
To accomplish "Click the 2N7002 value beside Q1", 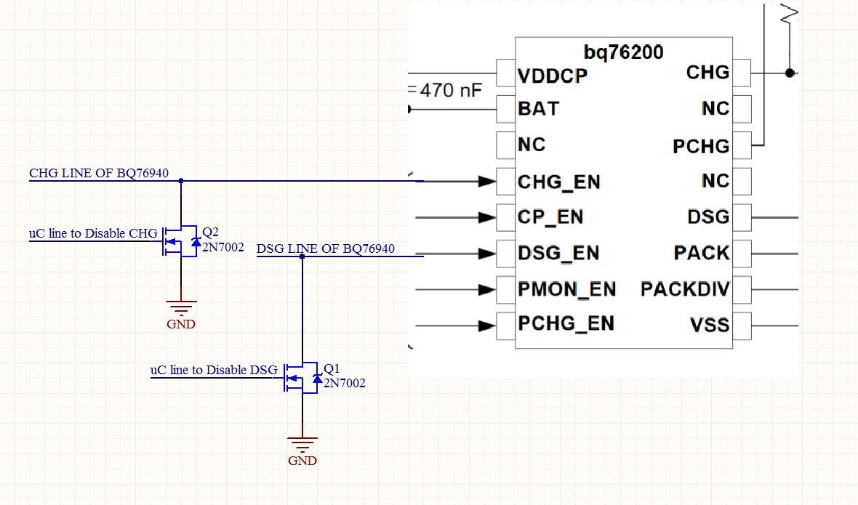I will (345, 383).
